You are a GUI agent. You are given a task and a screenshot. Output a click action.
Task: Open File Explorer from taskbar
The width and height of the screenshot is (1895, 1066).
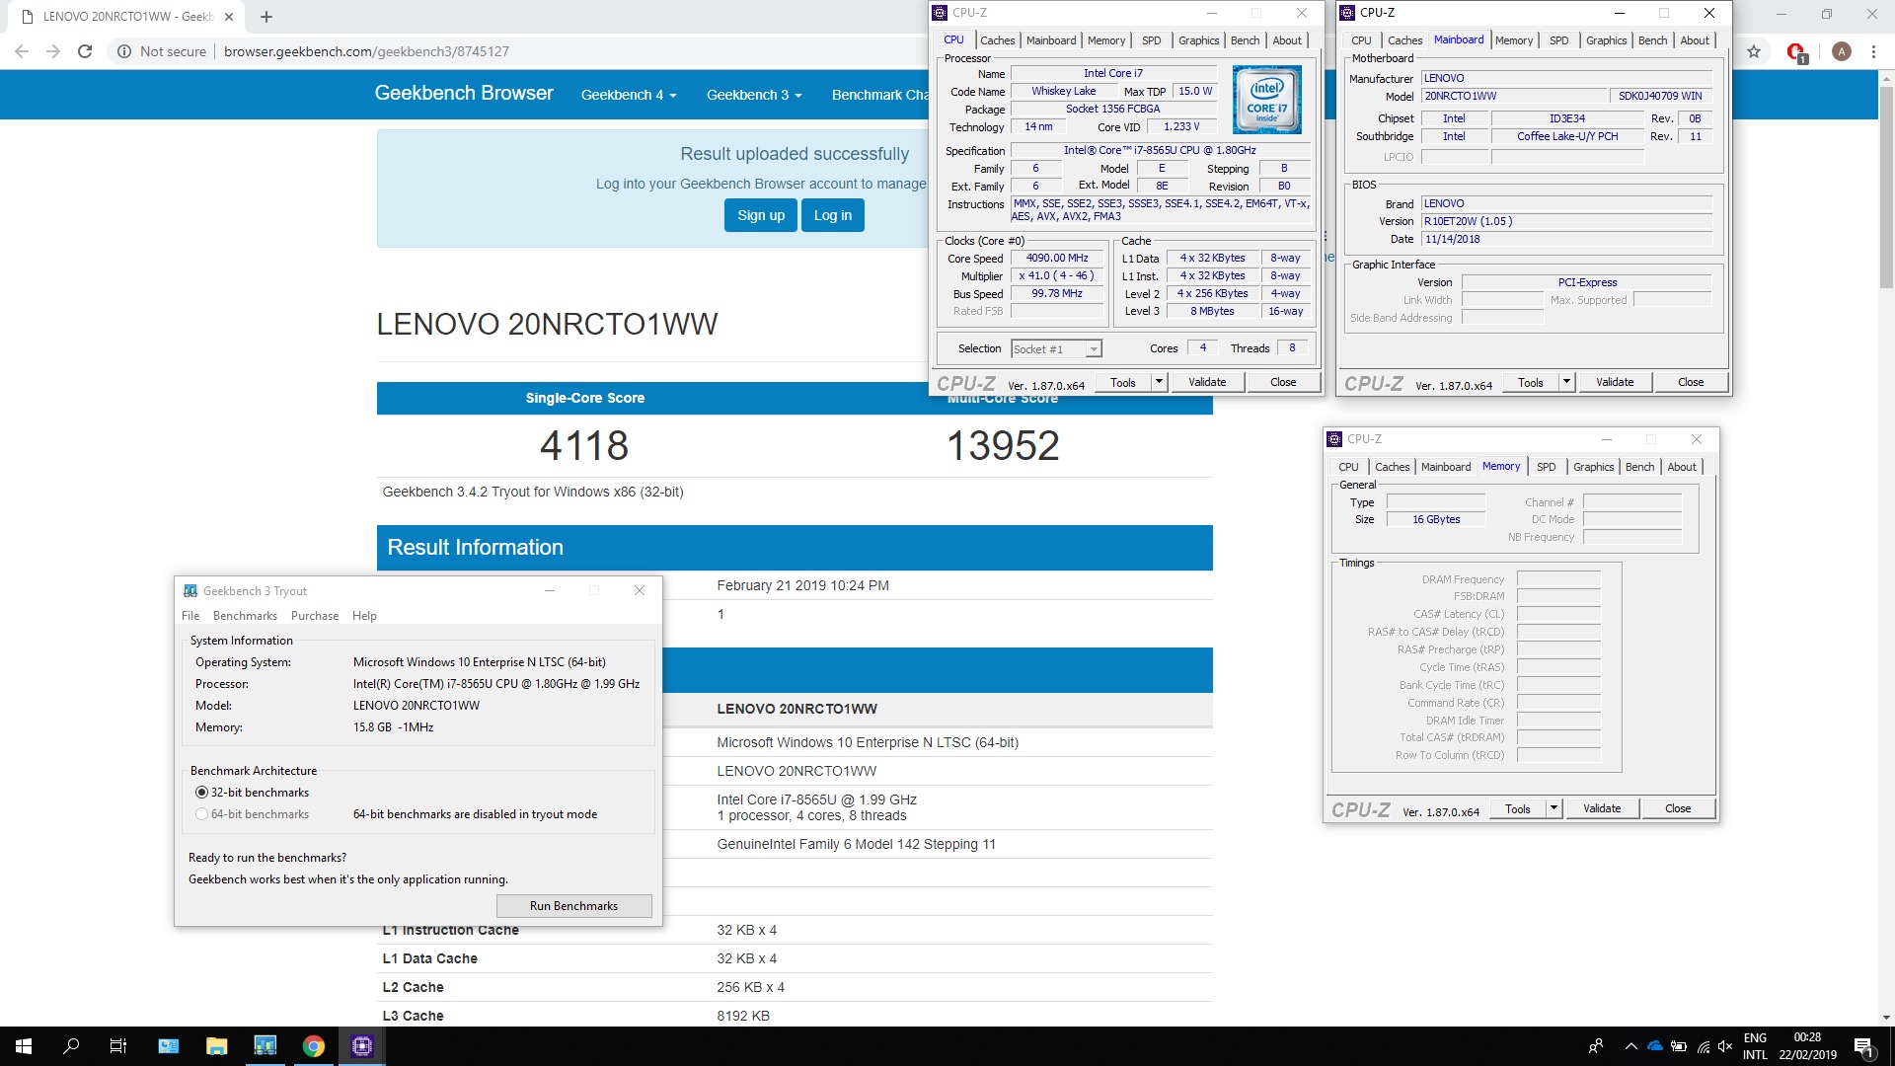(216, 1046)
